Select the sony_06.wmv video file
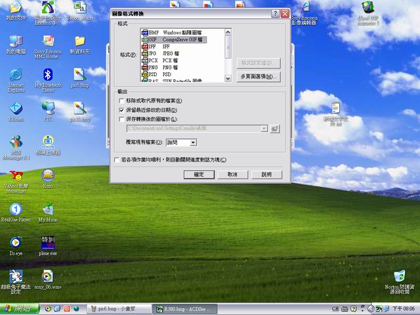 click(48, 280)
